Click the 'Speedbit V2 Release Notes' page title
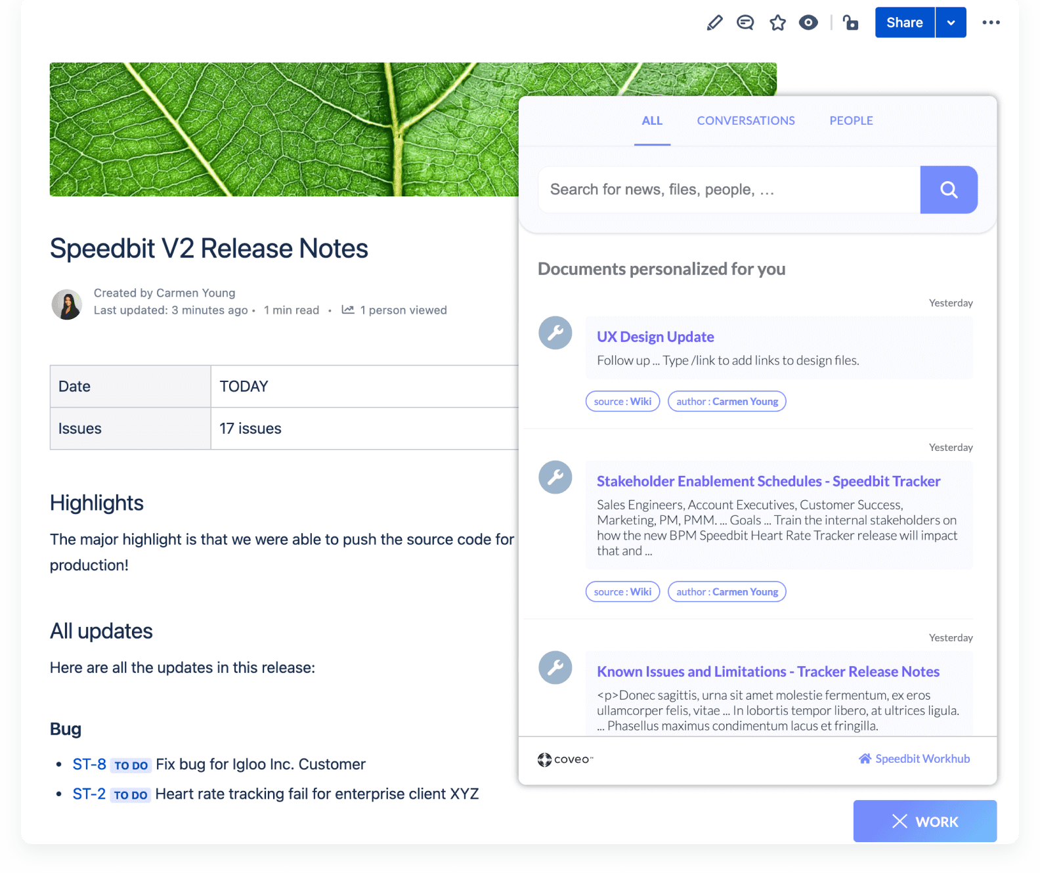The image size is (1040, 873). [209, 249]
